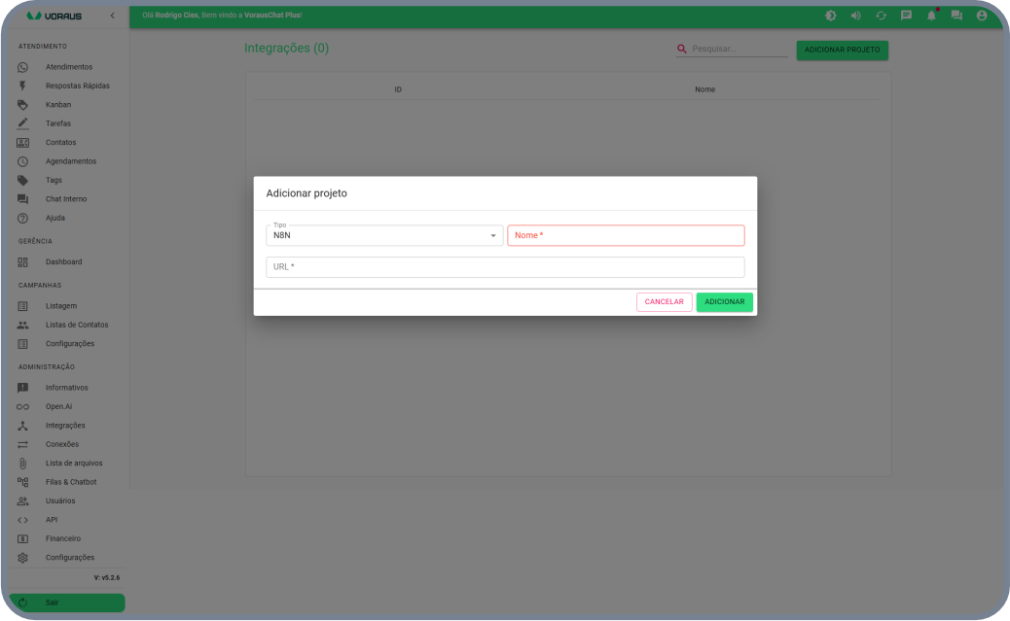Click the lightning icon for Respostas Rápidas
This screenshot has width=1010, height=621.
pos(22,86)
